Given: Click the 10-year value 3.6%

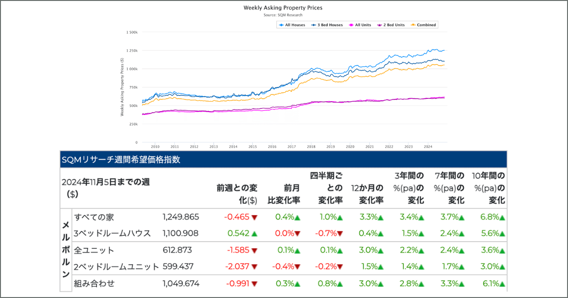Looking at the screenshot, I should point(490,250).
